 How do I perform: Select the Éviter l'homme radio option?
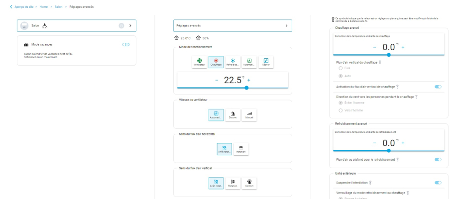(341, 102)
